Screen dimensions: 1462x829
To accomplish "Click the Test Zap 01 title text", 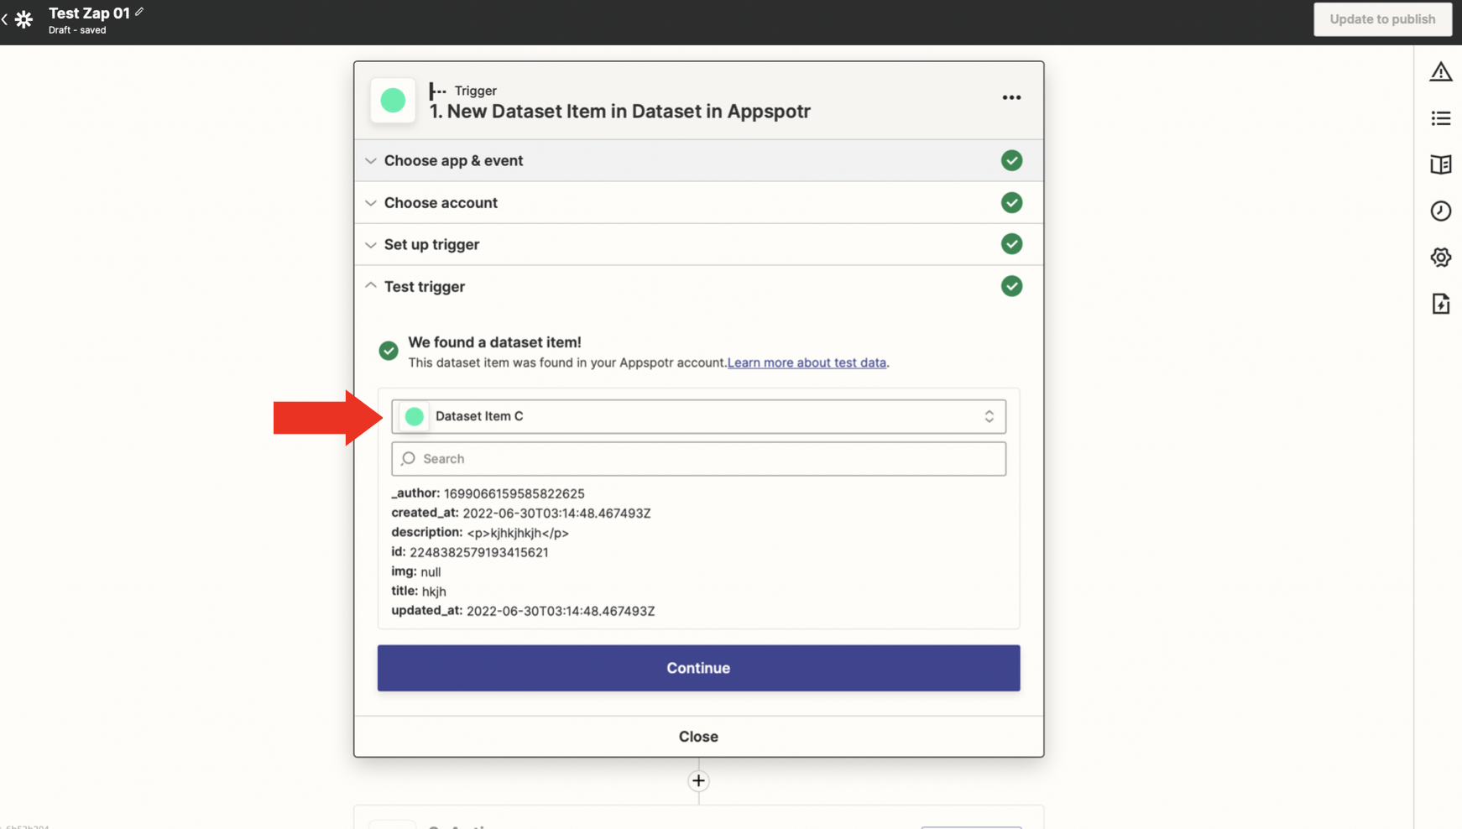I will [89, 13].
